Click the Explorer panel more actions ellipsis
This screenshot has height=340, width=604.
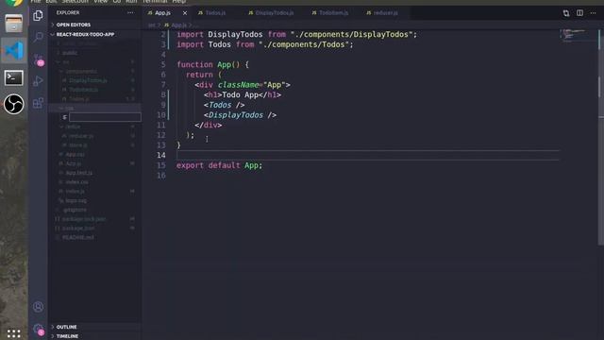[x=130, y=12]
